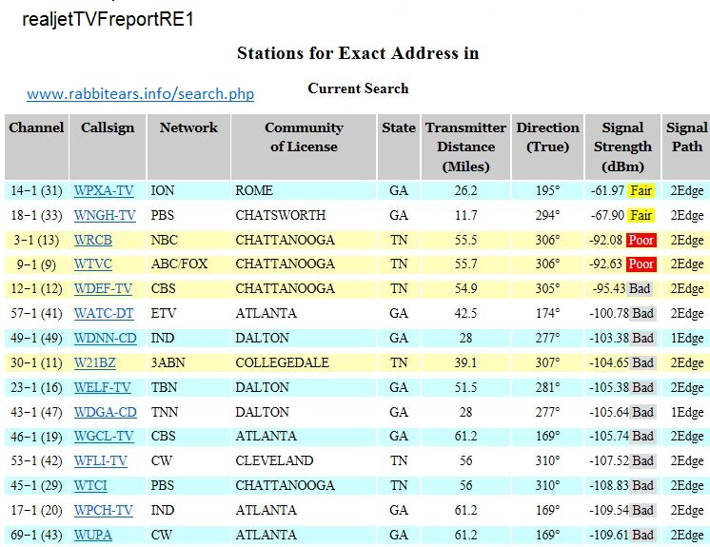Follow the WATC-DT callsign link
710x547 pixels.
(105, 314)
